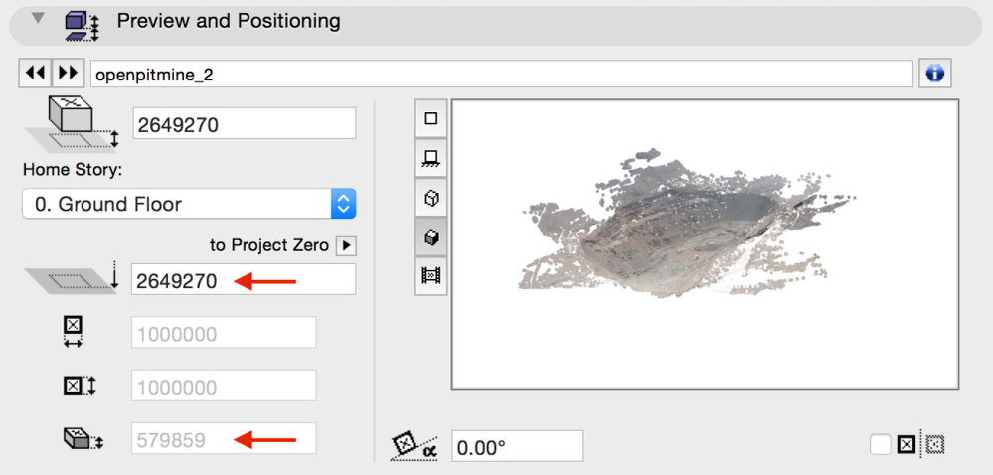
Task: Click the next object double-arrow button
Action: [x=68, y=74]
